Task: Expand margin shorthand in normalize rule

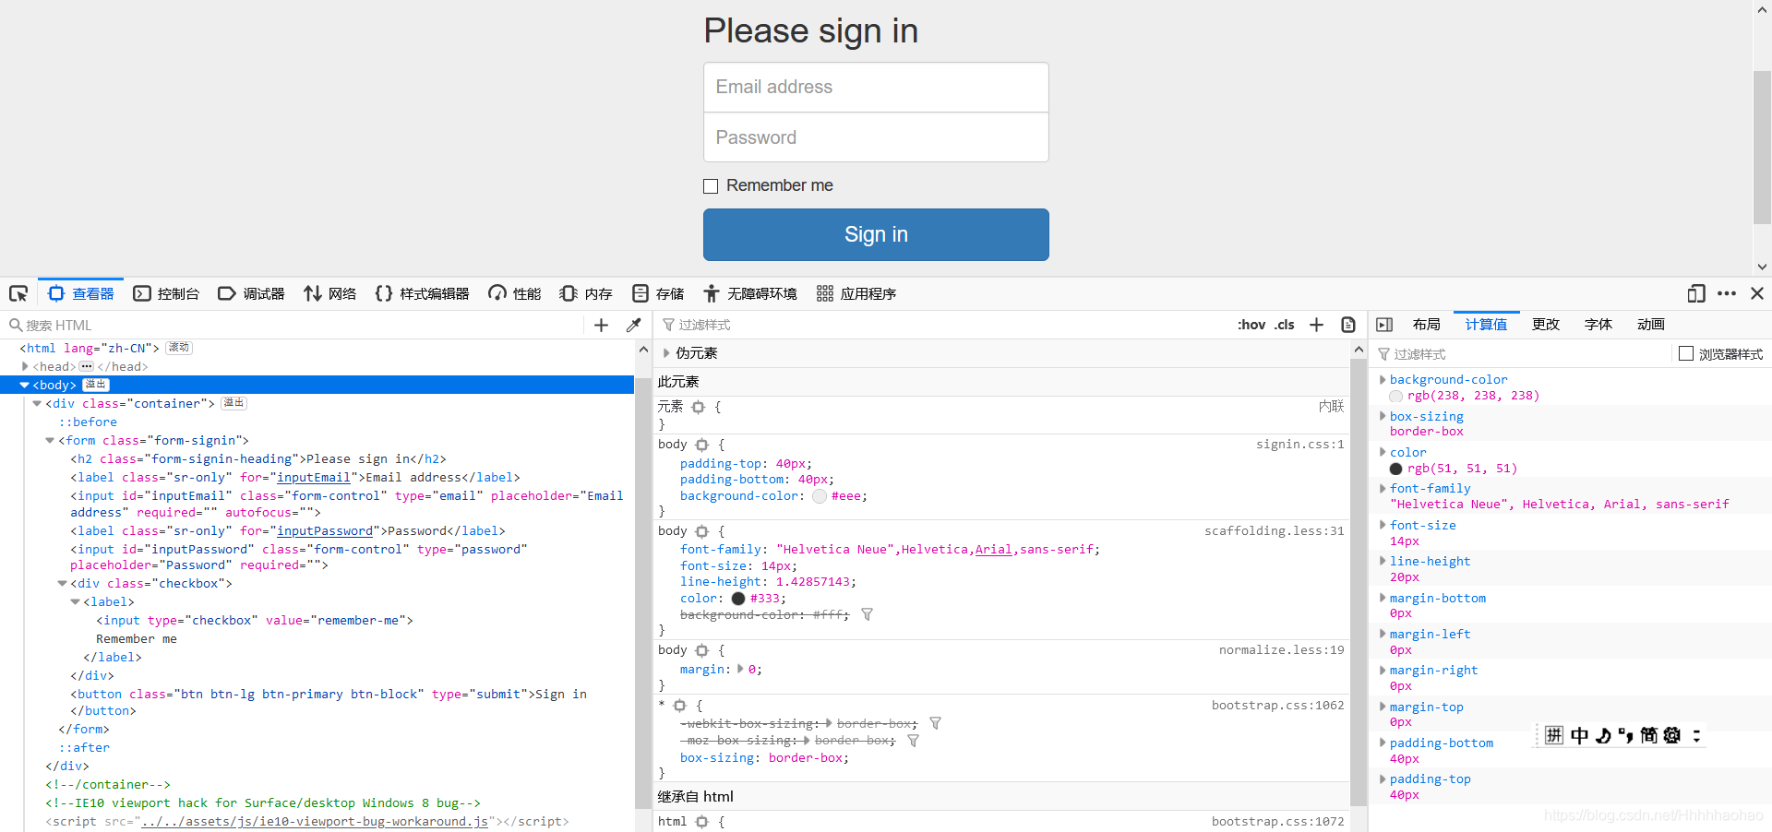Action: [740, 669]
